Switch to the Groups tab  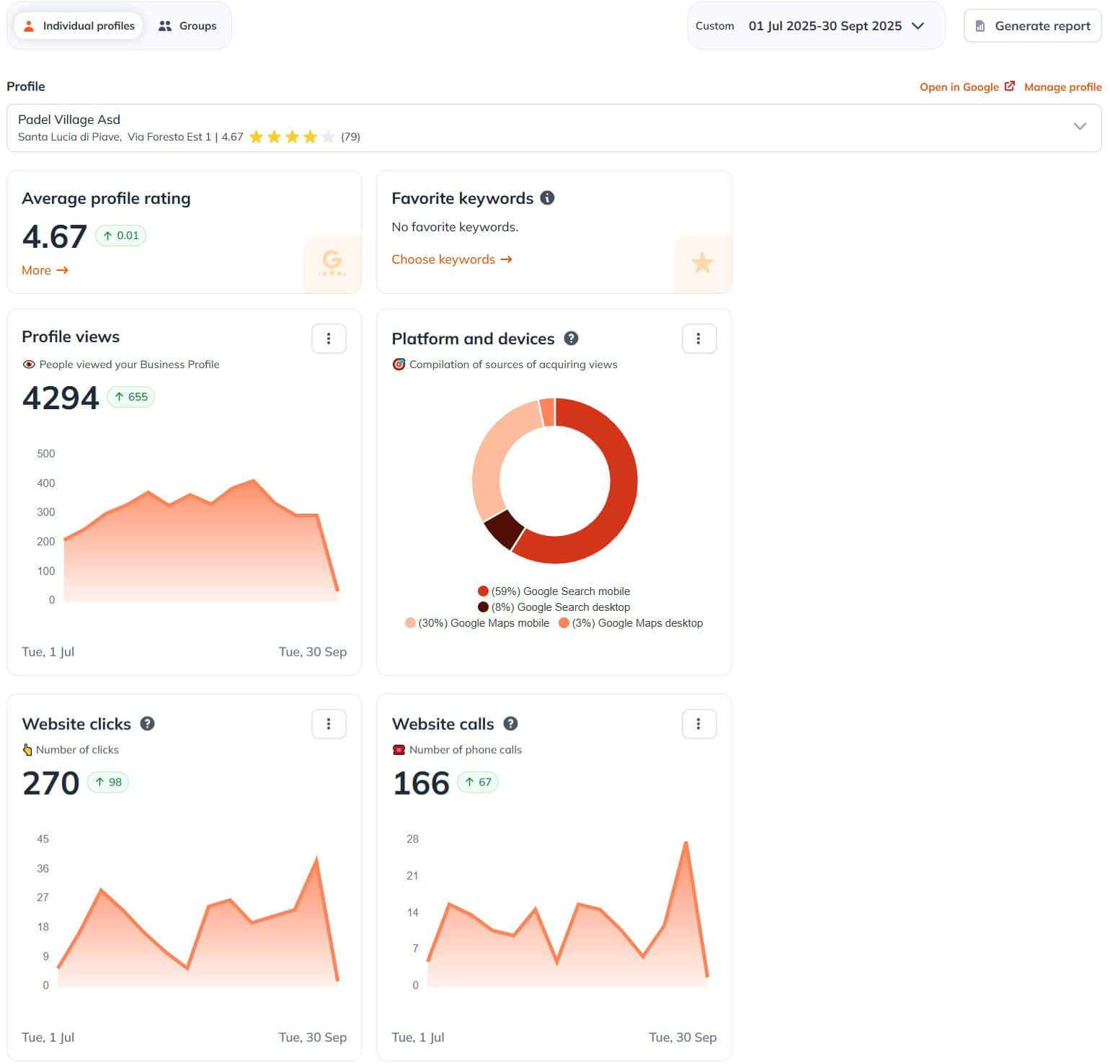click(x=187, y=26)
